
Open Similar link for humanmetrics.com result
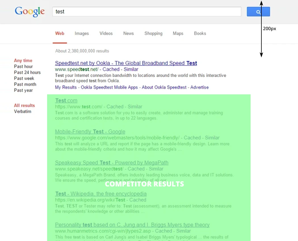(183, 231)
